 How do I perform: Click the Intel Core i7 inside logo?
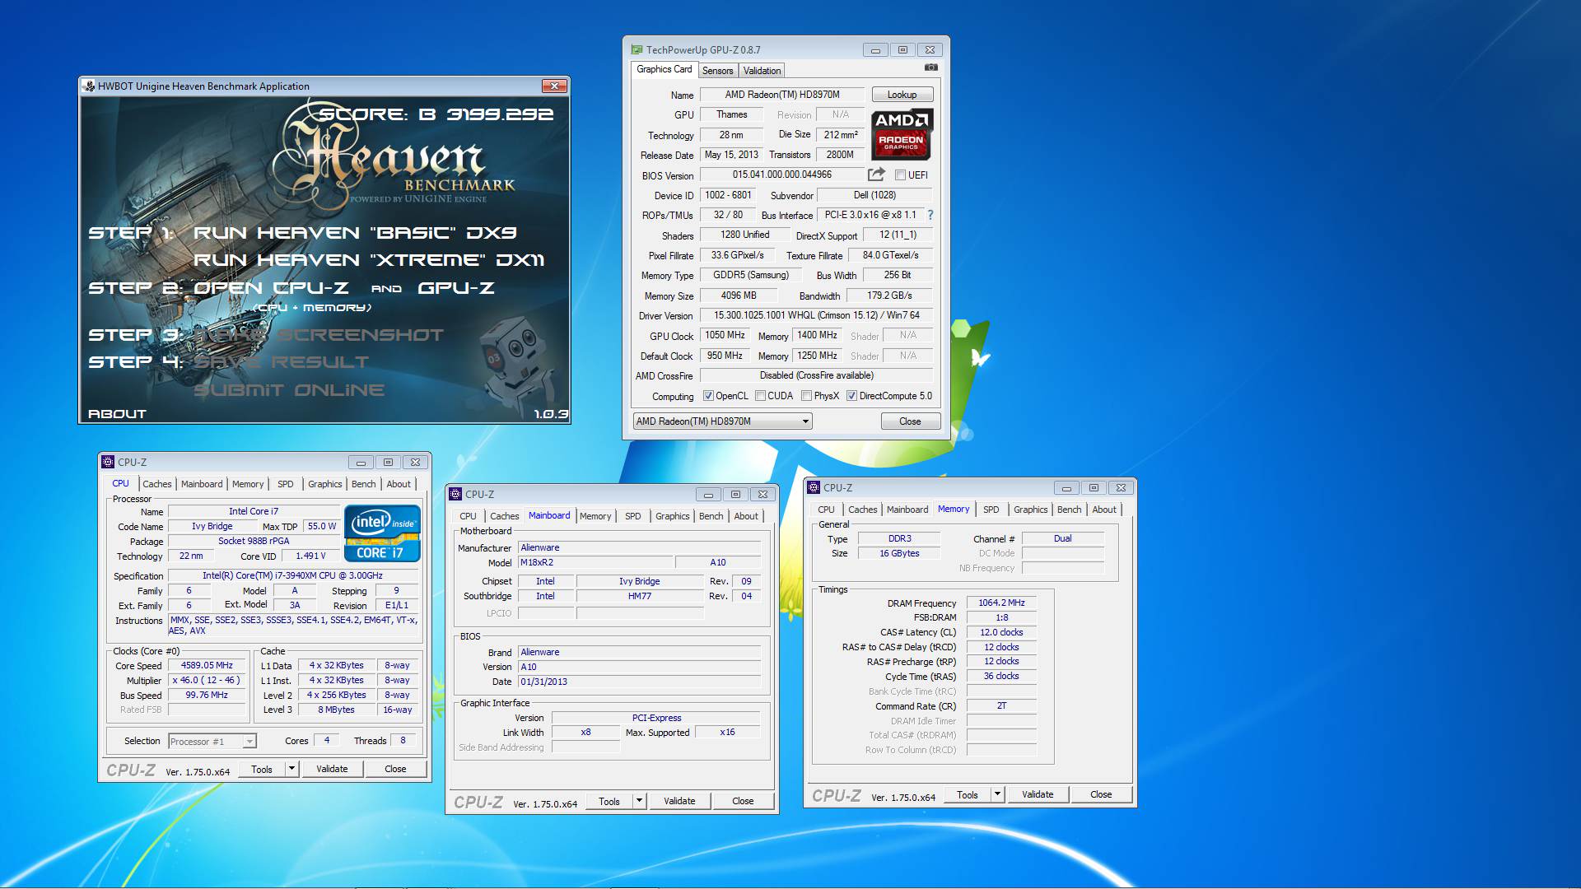point(382,533)
